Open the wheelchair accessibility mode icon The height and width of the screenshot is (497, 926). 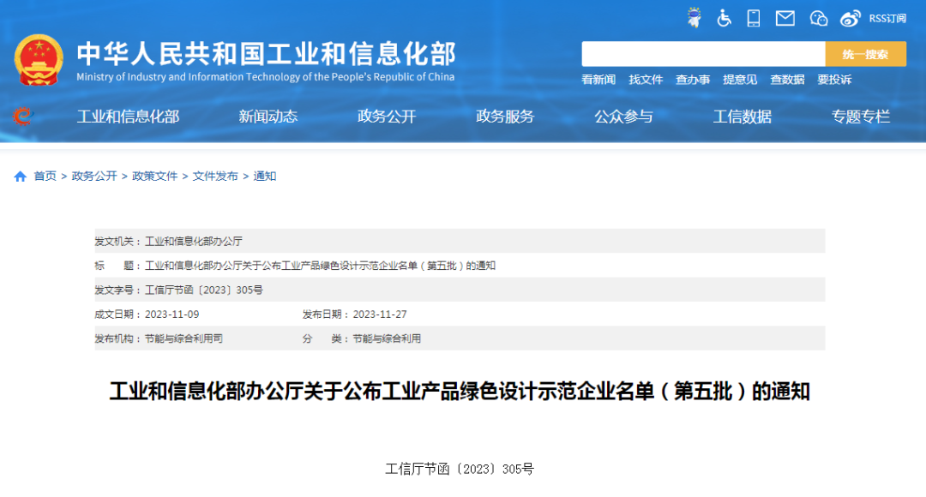(725, 18)
